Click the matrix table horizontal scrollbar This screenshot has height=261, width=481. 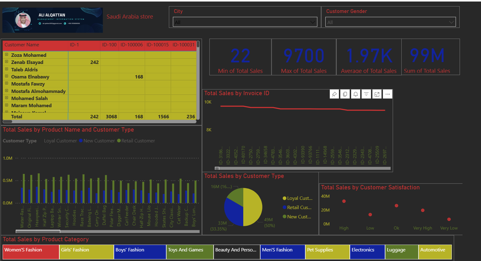tap(7, 121)
